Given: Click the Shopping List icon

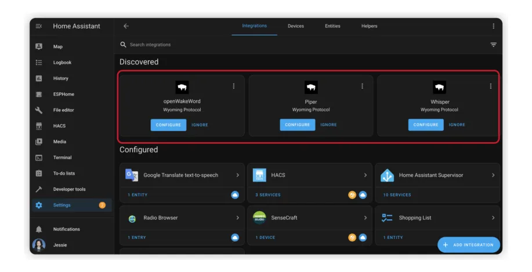Looking at the screenshot, I should pyautogui.click(x=387, y=217).
